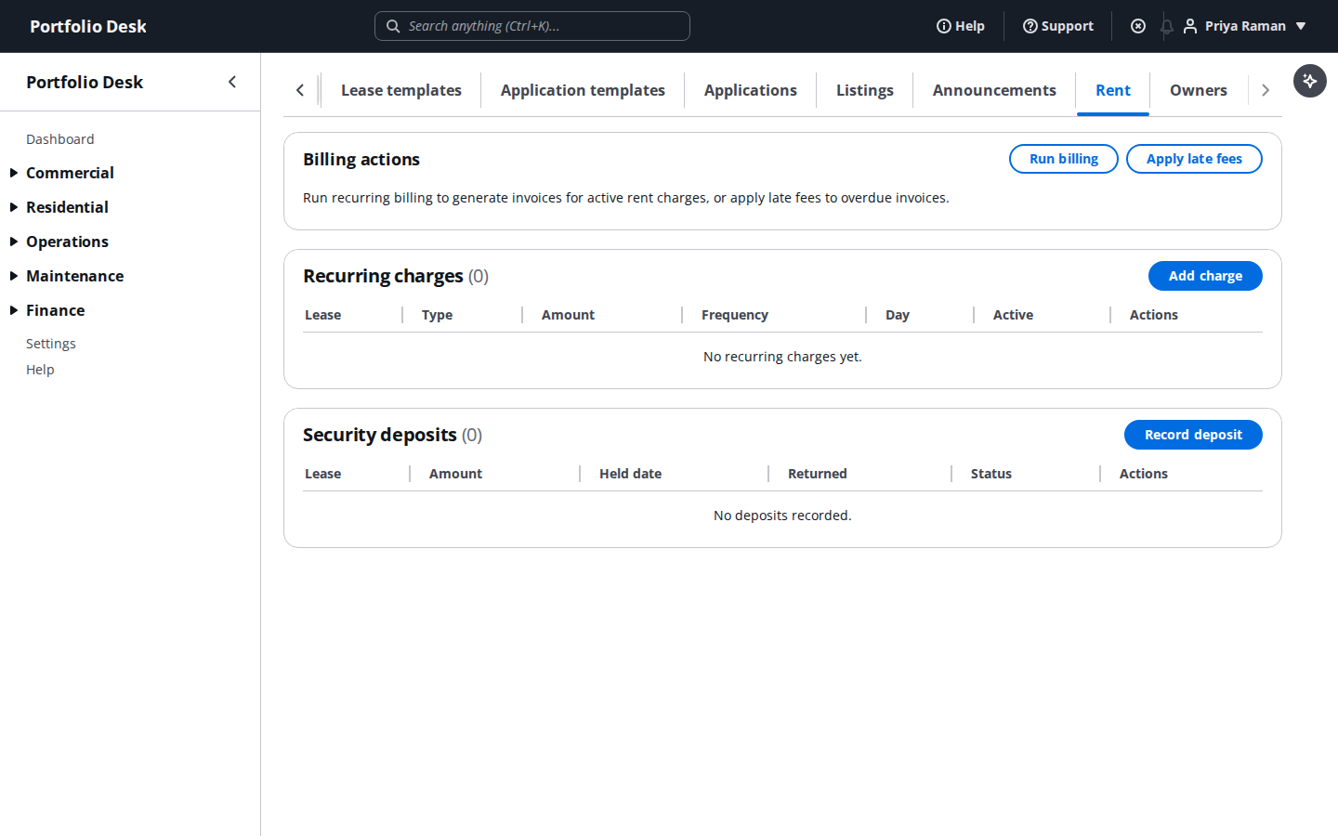
Task: Focus the Search anything input field
Action: (532, 26)
